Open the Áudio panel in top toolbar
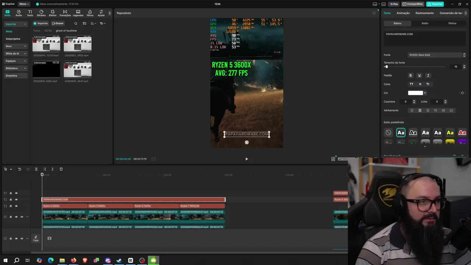The height and width of the screenshot is (265, 471). pyautogui.click(x=18, y=13)
